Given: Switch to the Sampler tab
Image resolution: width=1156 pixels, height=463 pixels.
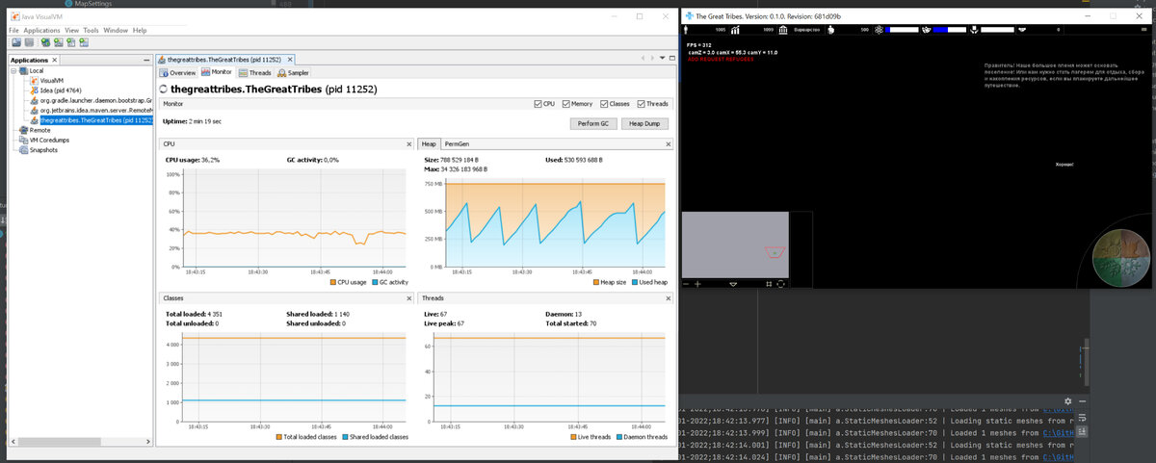Looking at the screenshot, I should [293, 72].
